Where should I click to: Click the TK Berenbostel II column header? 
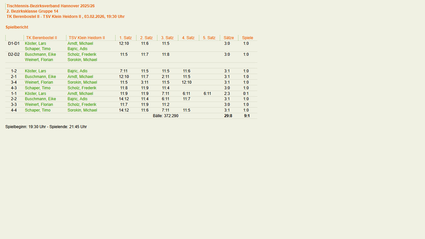(x=42, y=38)
